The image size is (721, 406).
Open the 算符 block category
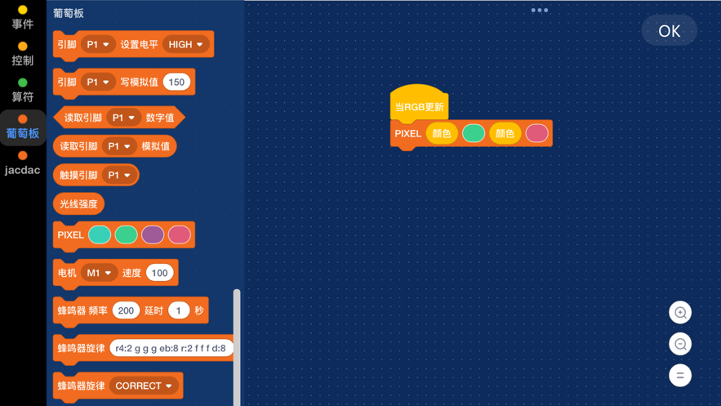[x=23, y=90]
